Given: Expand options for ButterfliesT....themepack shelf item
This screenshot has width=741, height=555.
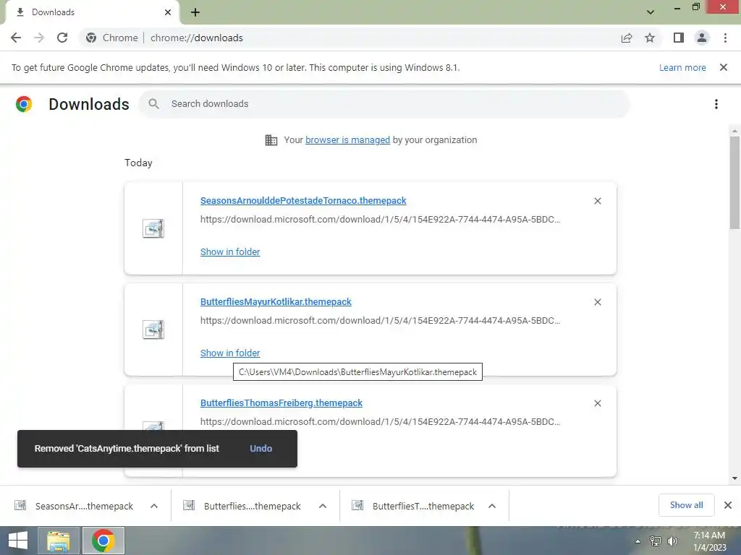Looking at the screenshot, I should (492, 506).
